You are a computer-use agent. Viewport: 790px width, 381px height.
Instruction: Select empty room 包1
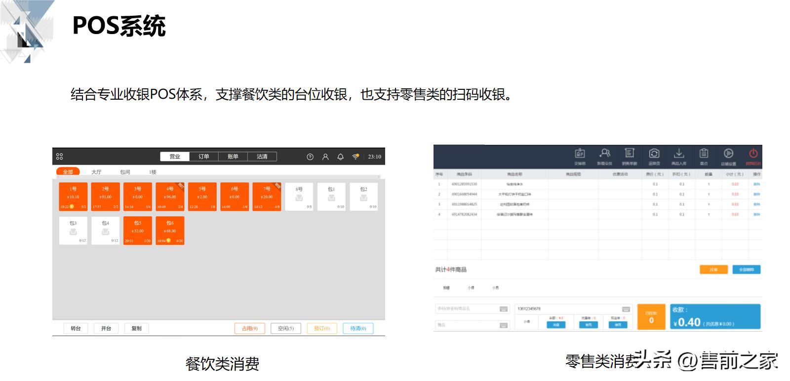click(x=331, y=197)
